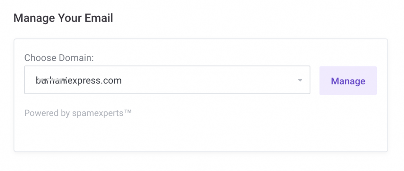Click the Manage button
The height and width of the screenshot is (171, 404).
348,81
